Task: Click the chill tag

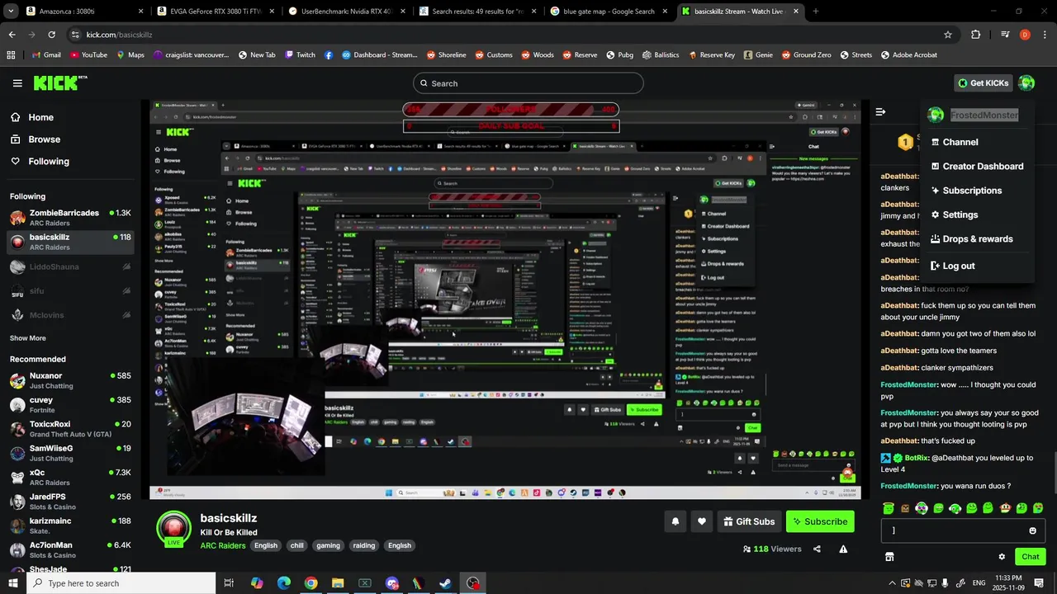Action: coord(297,545)
